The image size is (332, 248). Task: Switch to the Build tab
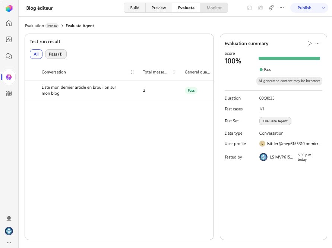(135, 8)
